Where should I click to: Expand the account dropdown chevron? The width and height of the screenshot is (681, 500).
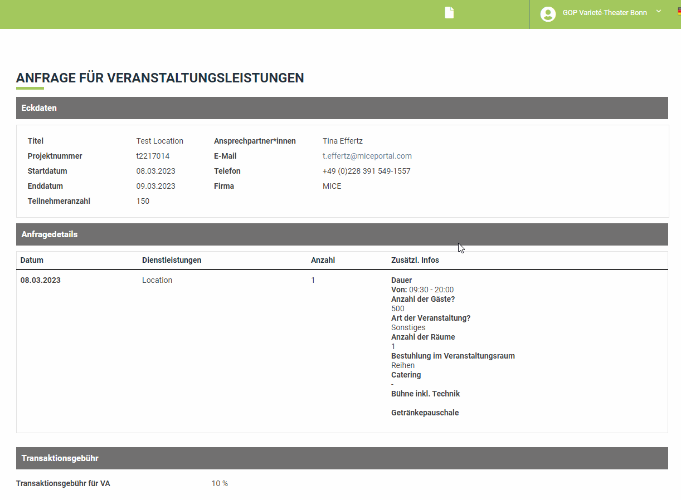click(x=659, y=12)
